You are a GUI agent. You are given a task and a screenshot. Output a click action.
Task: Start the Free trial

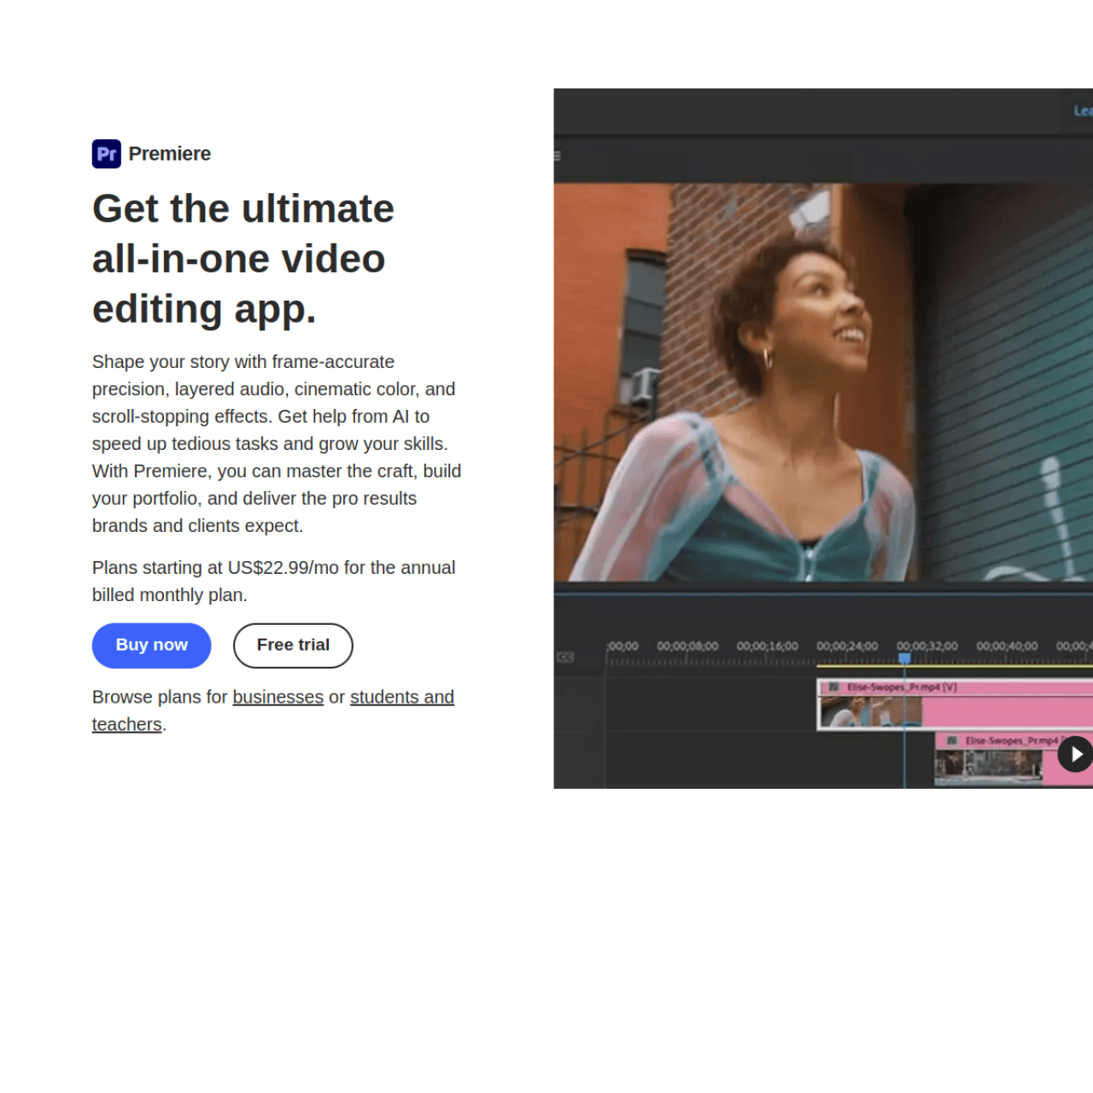pos(293,646)
